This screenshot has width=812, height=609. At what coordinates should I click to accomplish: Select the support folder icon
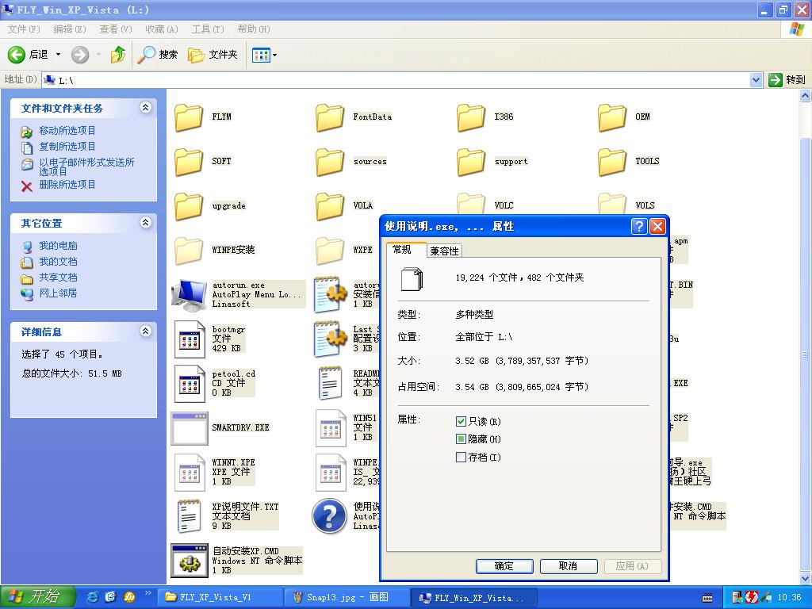pos(471,162)
